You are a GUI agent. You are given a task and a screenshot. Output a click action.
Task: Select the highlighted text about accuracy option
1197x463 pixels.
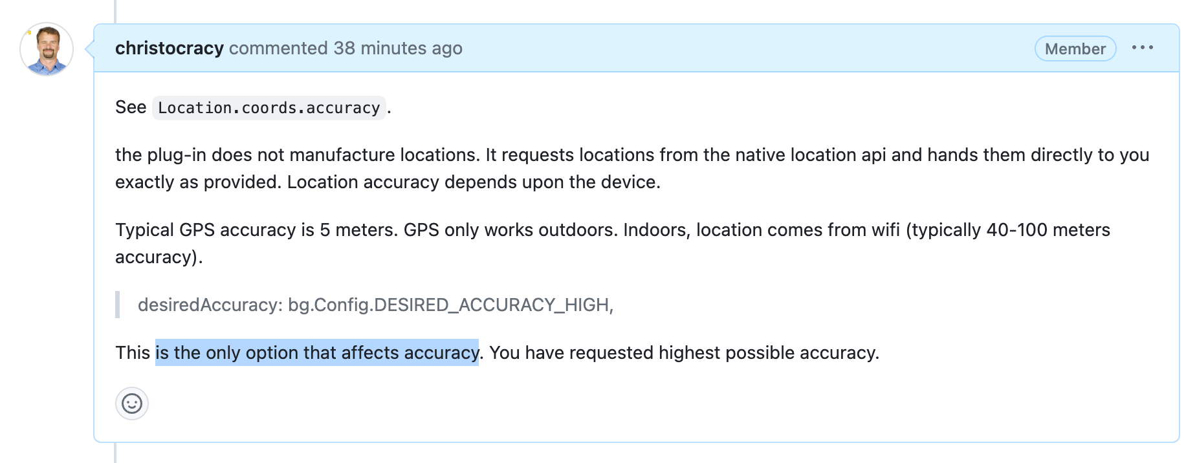pos(316,352)
